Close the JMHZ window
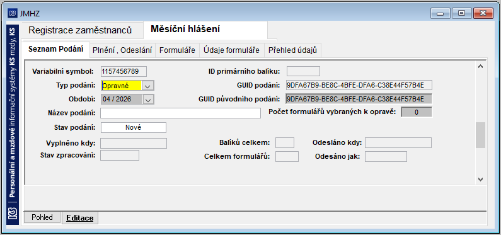The width and height of the screenshot is (501, 235). [x=483, y=13]
